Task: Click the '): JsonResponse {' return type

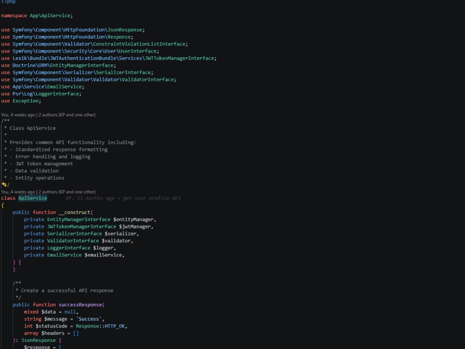Action: click(37, 341)
